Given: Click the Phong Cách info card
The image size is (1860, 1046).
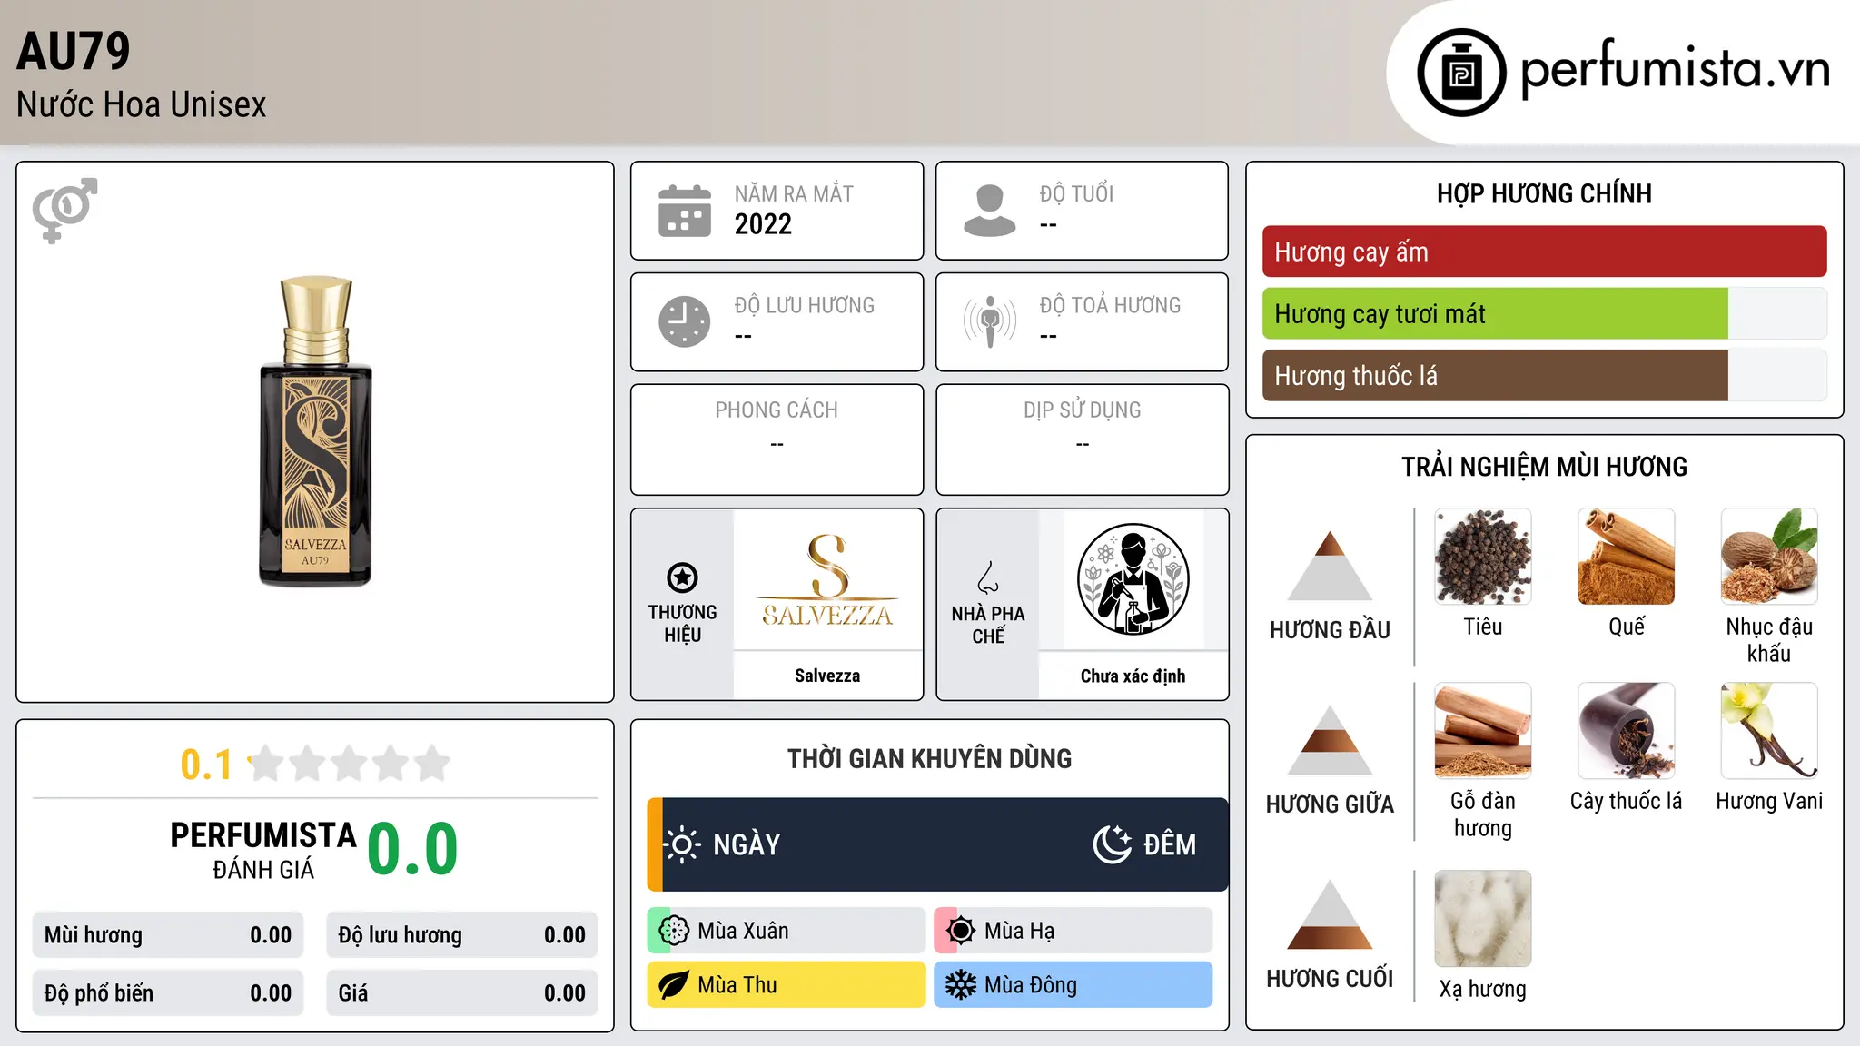Looking at the screenshot, I should [777, 439].
